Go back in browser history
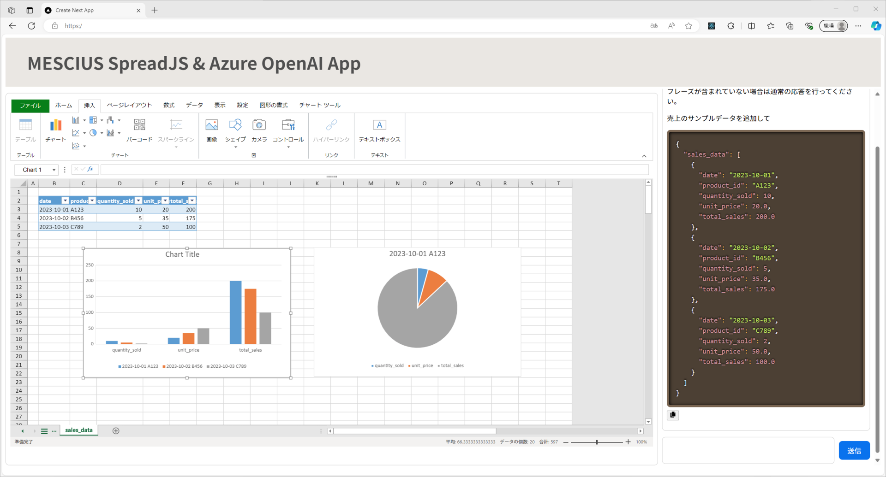This screenshot has width=886, height=477. coord(12,26)
